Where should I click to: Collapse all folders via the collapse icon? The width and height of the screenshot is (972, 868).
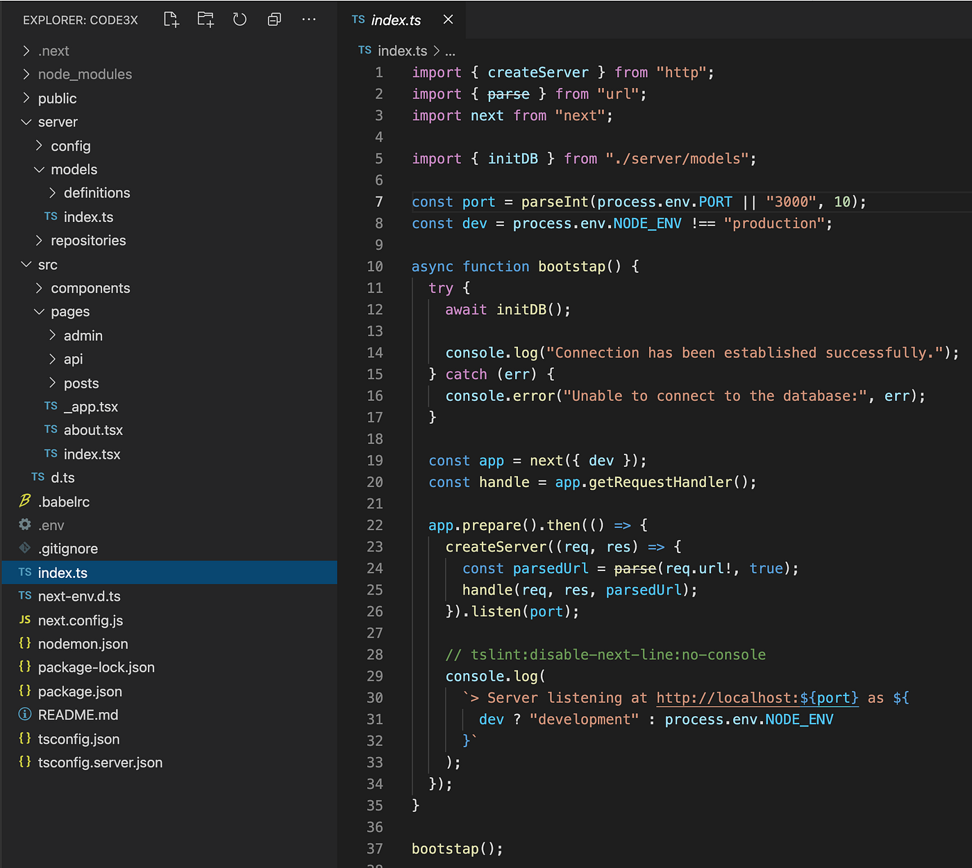(x=274, y=19)
